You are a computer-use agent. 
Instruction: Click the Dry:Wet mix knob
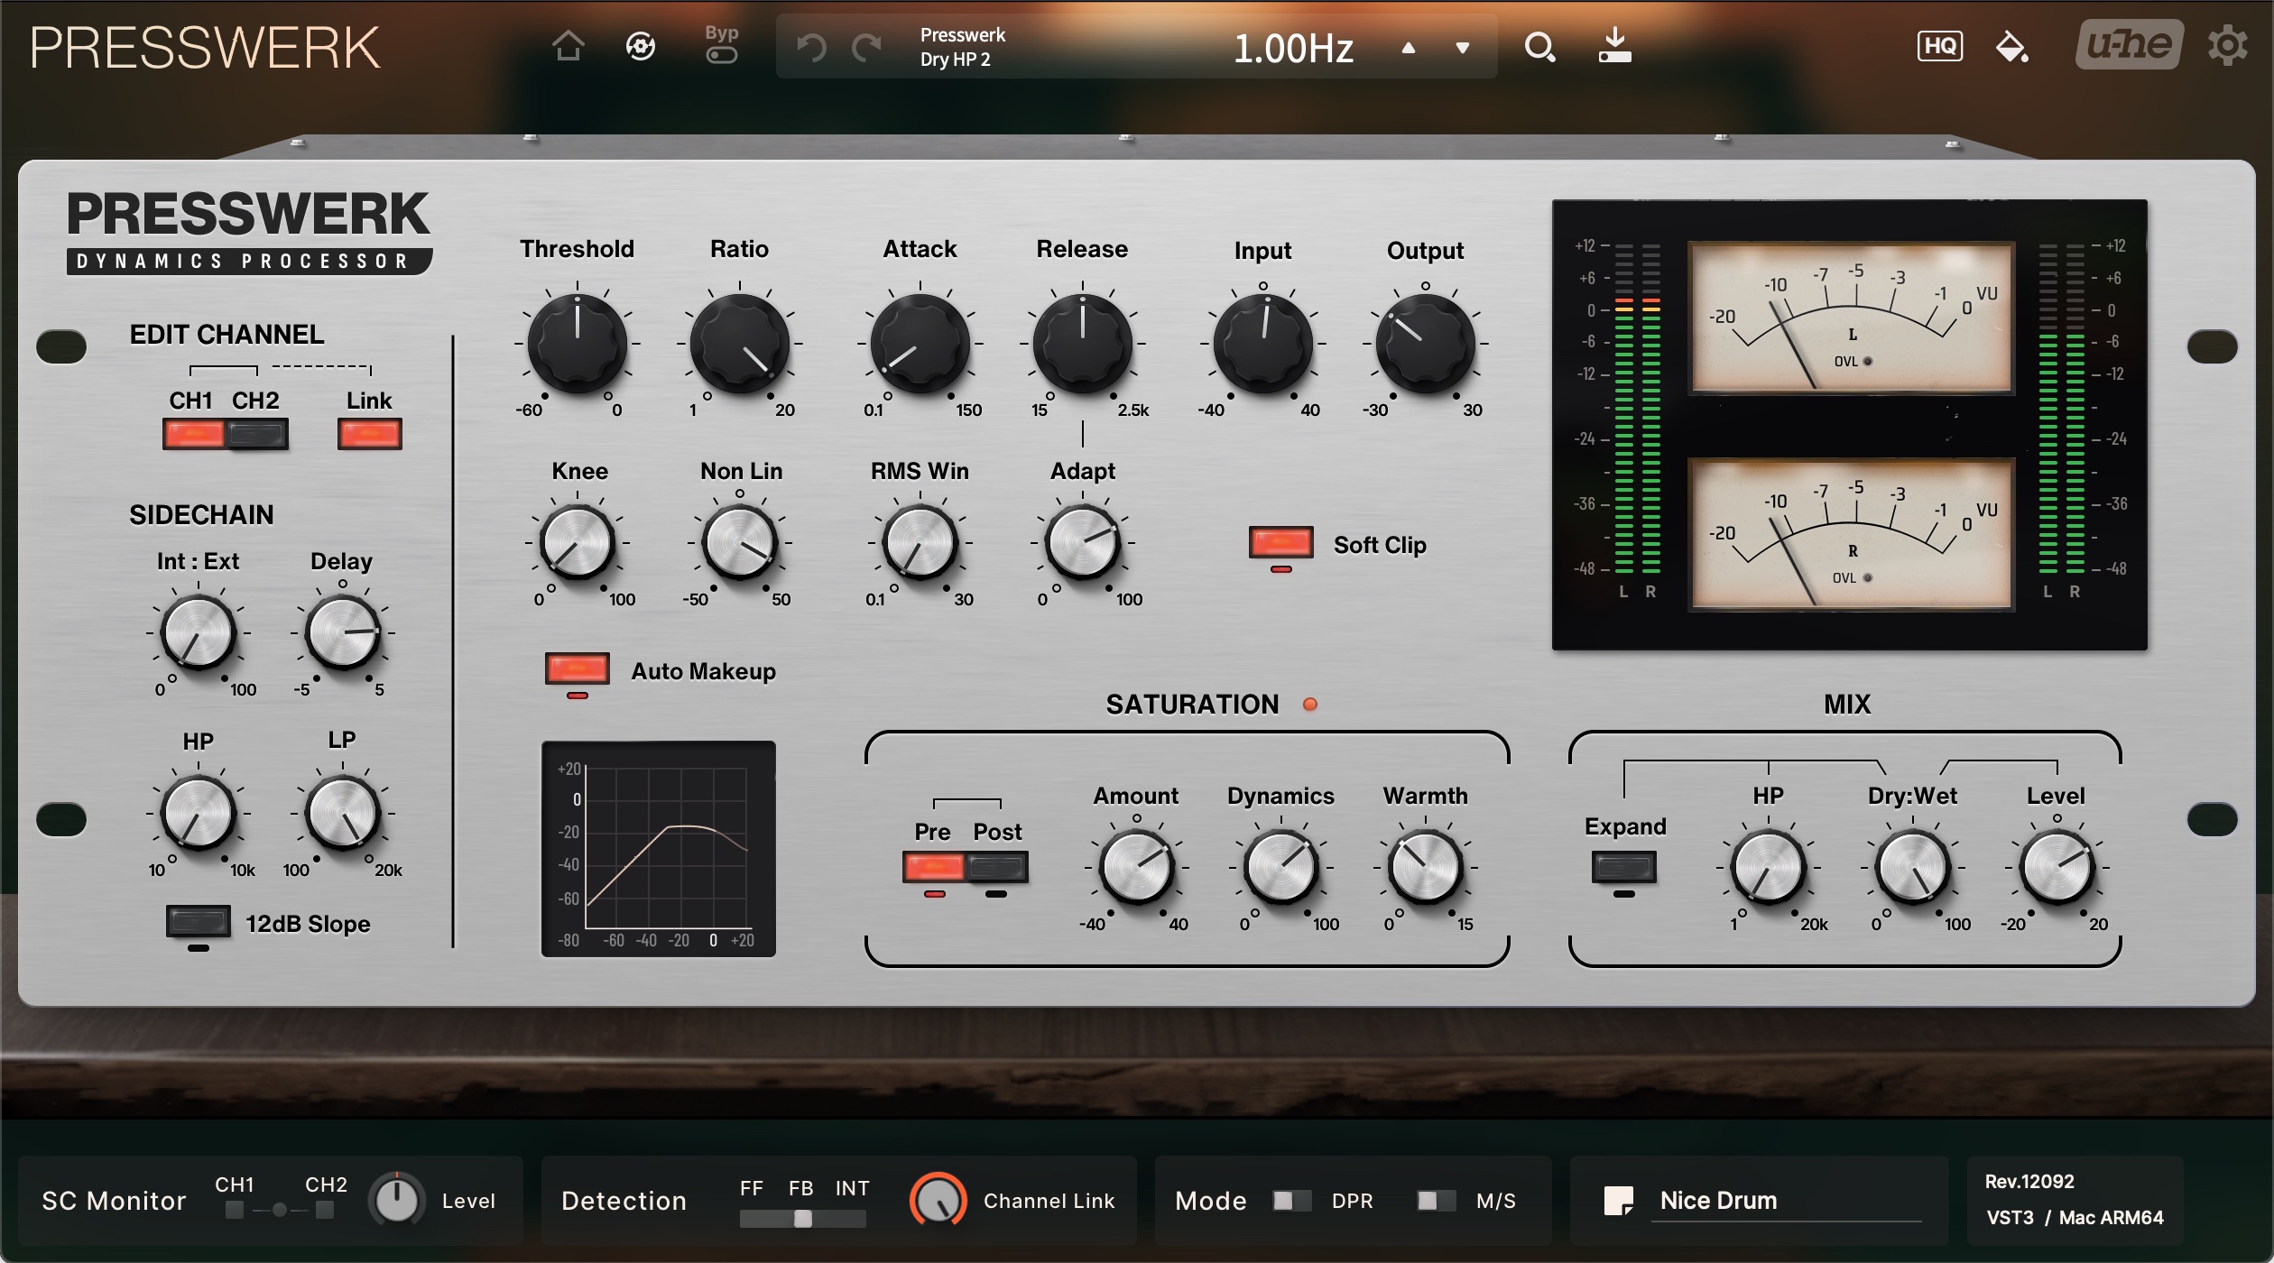pyautogui.click(x=1913, y=867)
